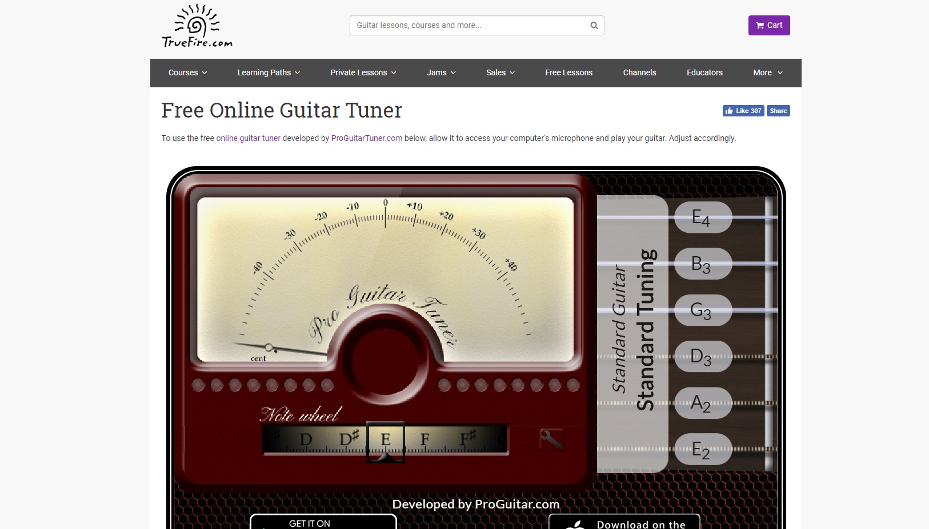Select the E2 string button
Screen dimensions: 929x529
tap(703, 449)
